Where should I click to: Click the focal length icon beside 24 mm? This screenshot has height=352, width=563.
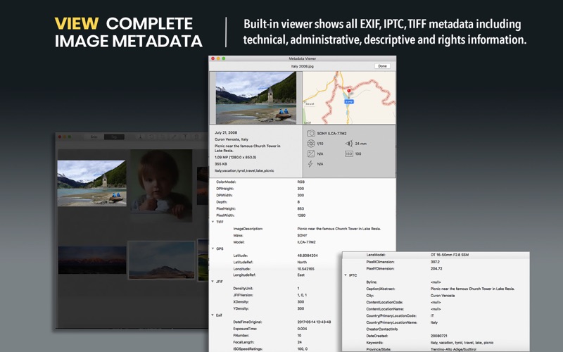(x=348, y=144)
